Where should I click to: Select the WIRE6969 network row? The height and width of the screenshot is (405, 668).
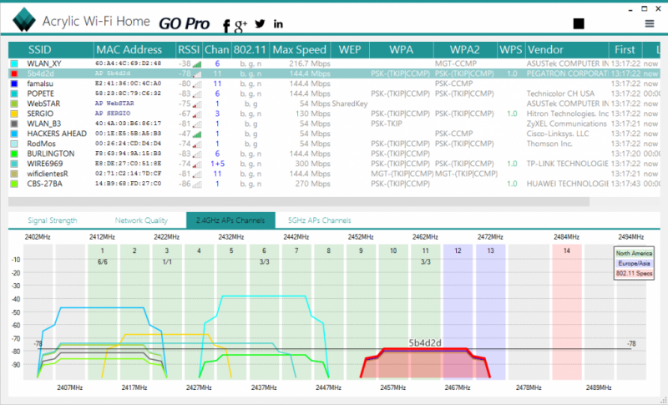[x=335, y=164]
